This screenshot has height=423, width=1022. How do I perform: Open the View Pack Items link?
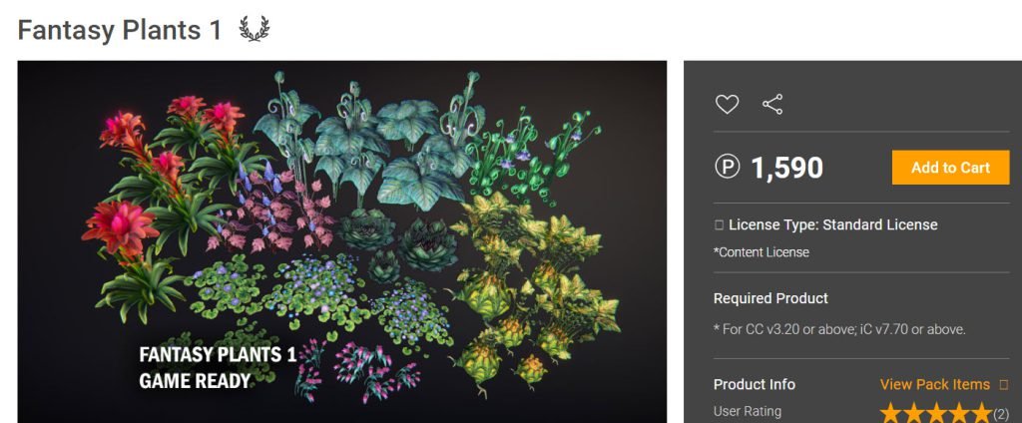pos(934,384)
